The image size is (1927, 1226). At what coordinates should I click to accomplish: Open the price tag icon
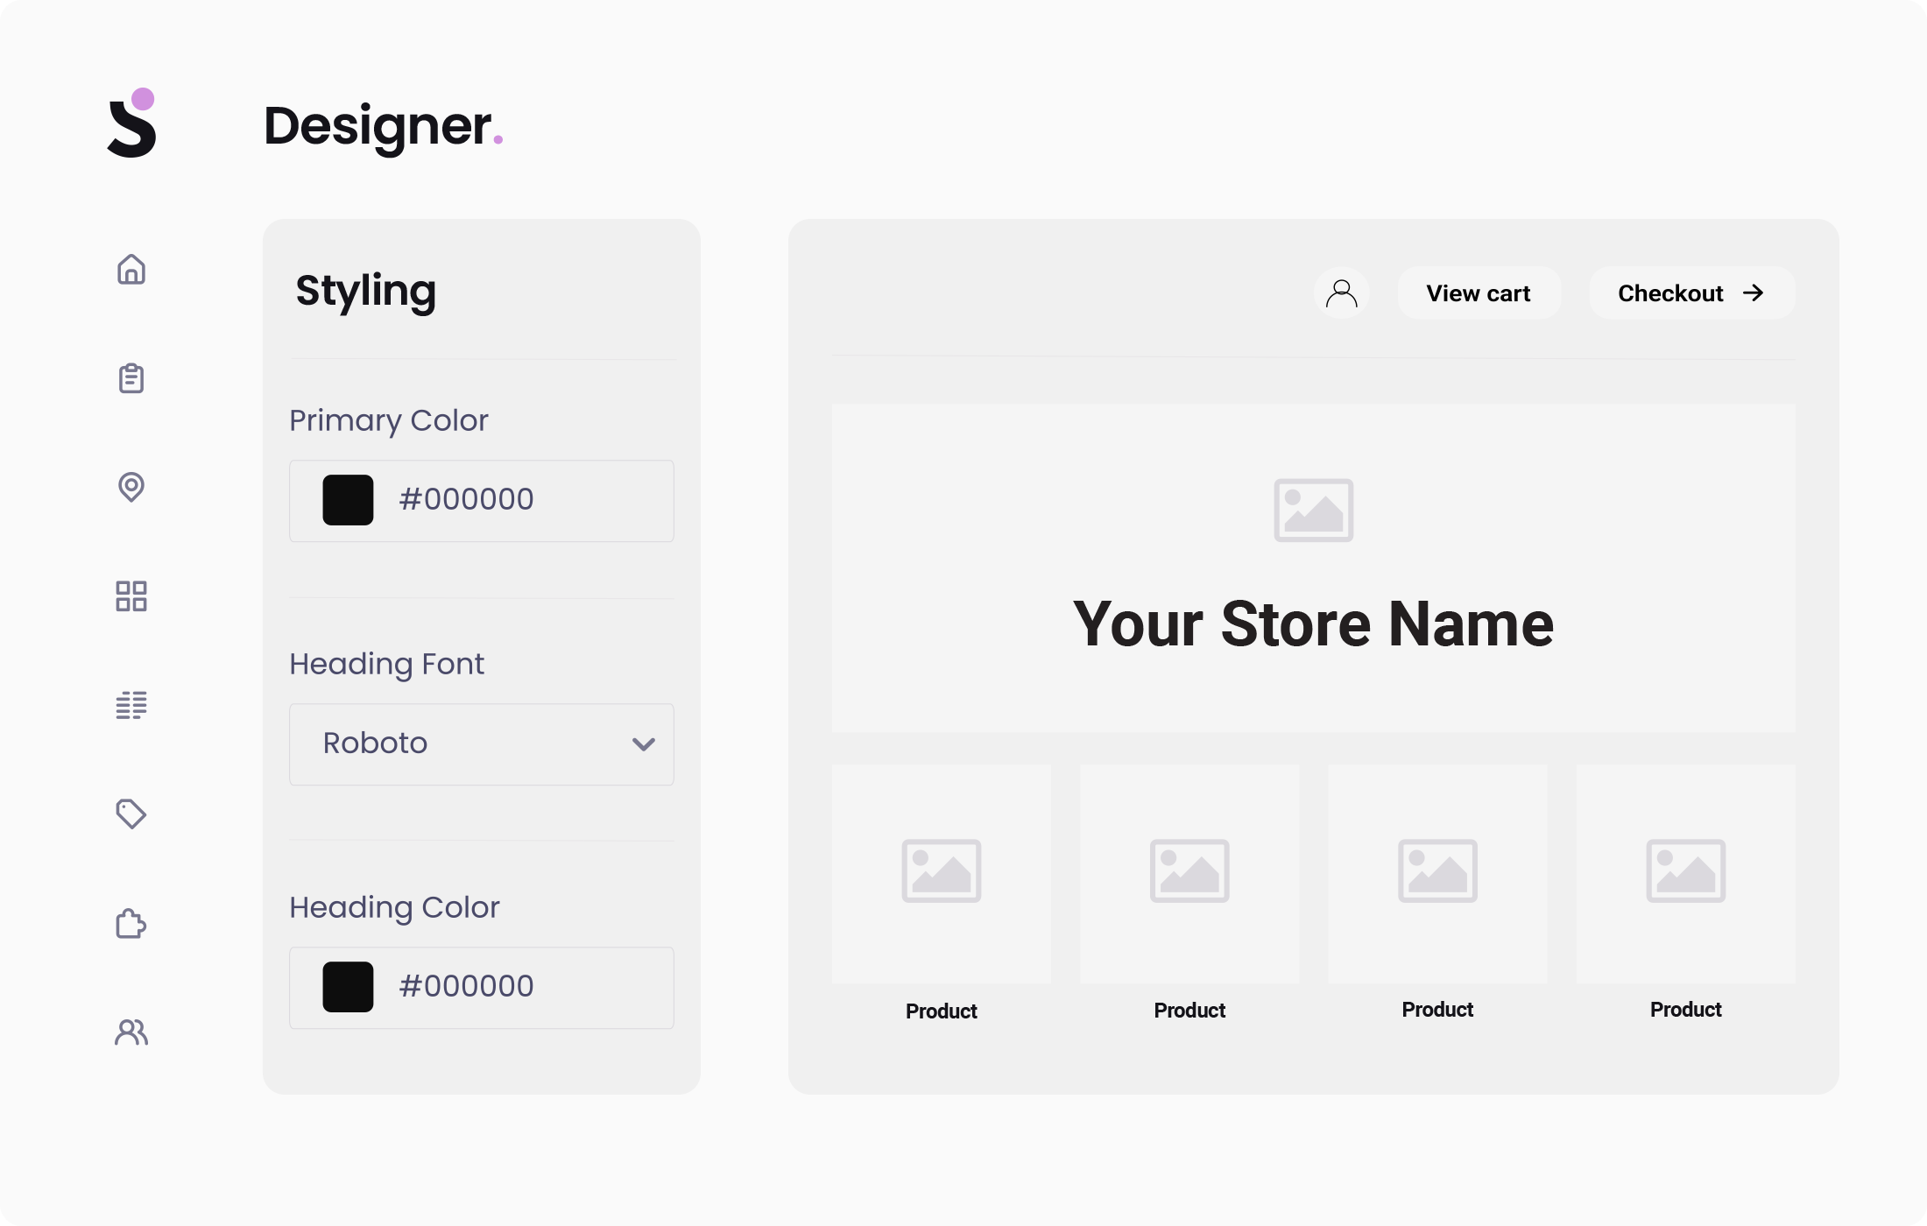(x=131, y=814)
